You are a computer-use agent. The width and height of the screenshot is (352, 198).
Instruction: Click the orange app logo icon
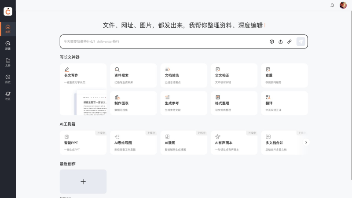[x=8, y=11]
